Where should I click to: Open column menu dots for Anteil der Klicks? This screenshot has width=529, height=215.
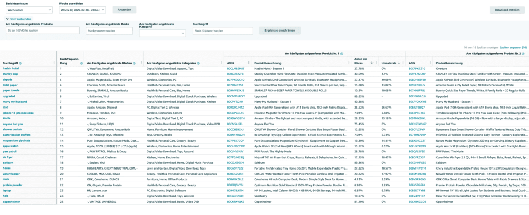pos(376,63)
